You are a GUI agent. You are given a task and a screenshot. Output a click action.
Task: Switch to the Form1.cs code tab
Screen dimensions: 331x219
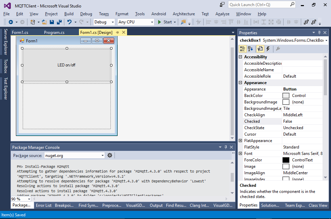click(x=20, y=33)
